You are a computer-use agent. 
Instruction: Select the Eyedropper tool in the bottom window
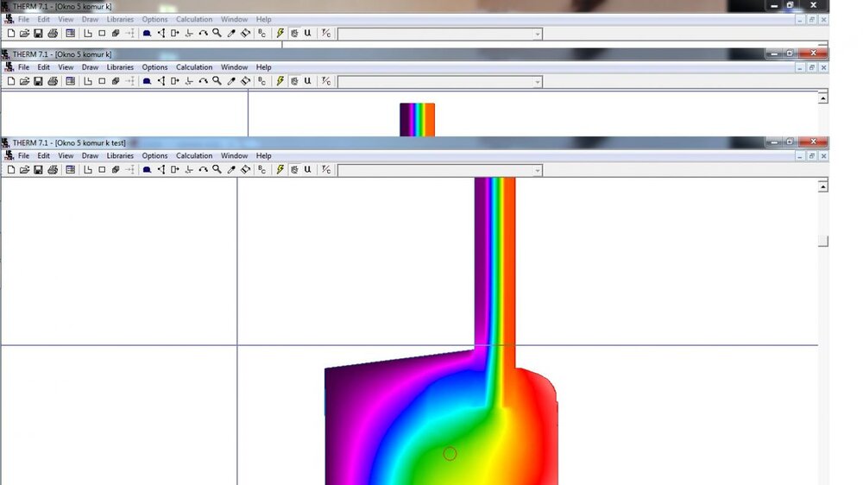(231, 170)
